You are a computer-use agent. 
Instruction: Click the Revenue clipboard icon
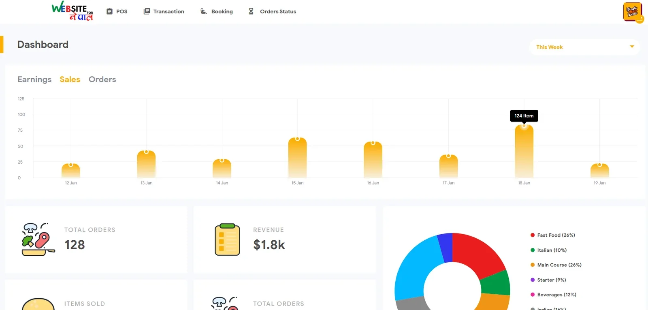[227, 239]
